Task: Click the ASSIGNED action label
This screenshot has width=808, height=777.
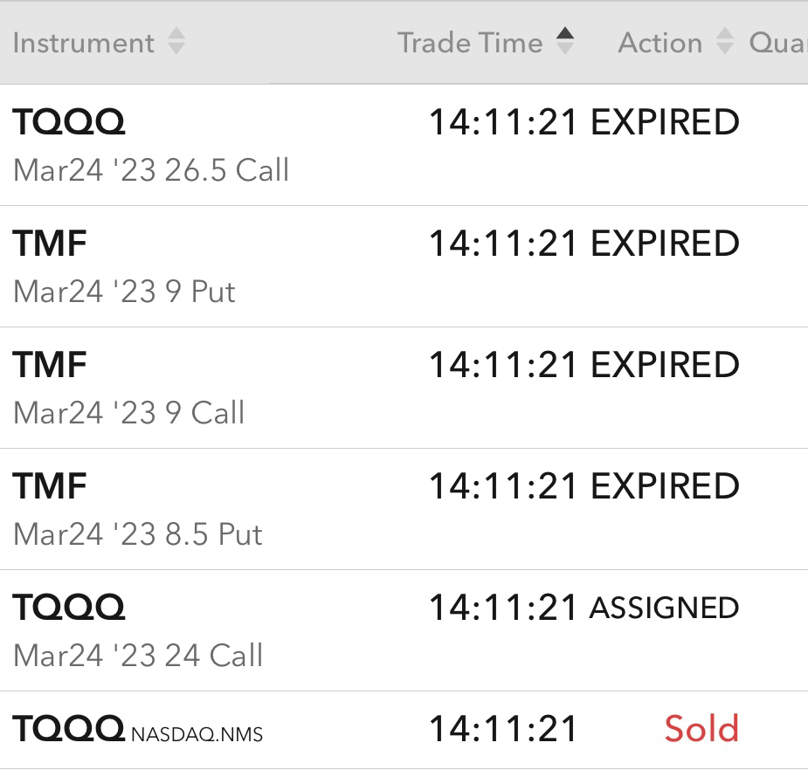Action: pyautogui.click(x=664, y=609)
